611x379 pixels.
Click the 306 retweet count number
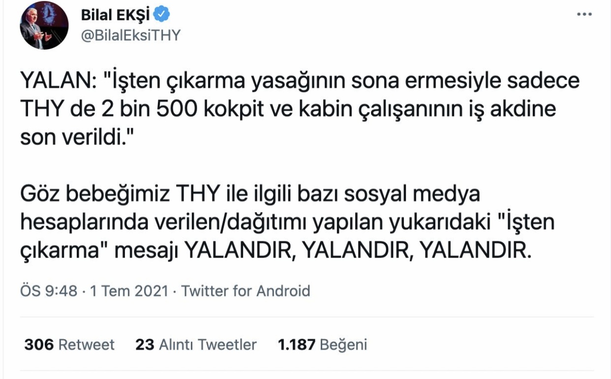[39, 345]
